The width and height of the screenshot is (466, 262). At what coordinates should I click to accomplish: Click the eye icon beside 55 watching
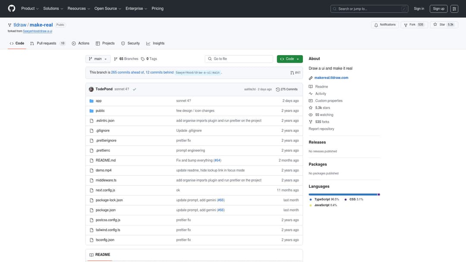pos(311,115)
